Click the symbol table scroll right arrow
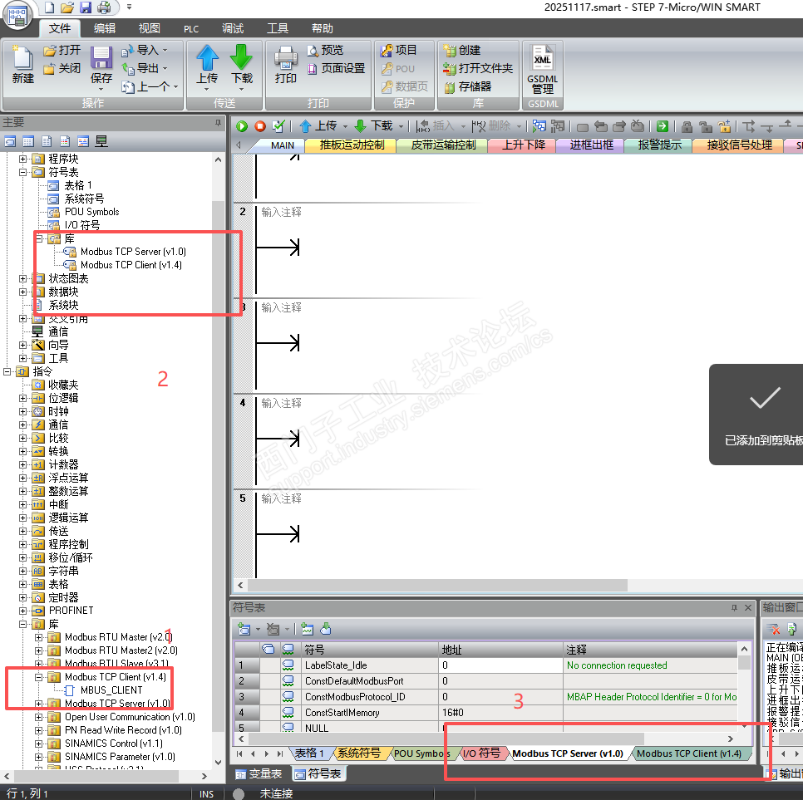 click(731, 739)
